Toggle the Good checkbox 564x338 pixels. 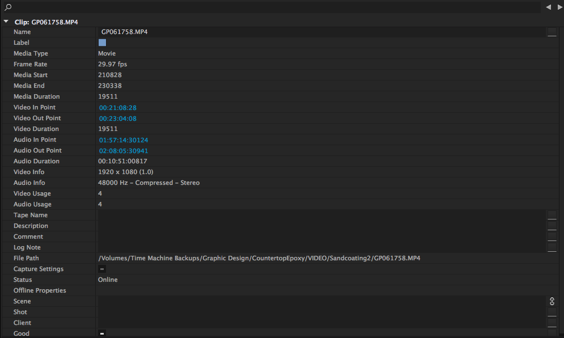102,333
